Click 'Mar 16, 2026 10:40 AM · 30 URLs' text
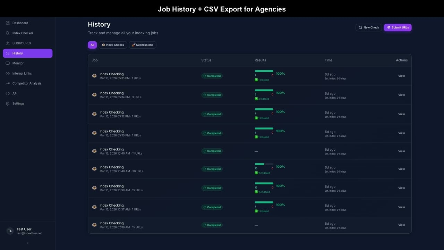444x250 pixels. (121, 172)
